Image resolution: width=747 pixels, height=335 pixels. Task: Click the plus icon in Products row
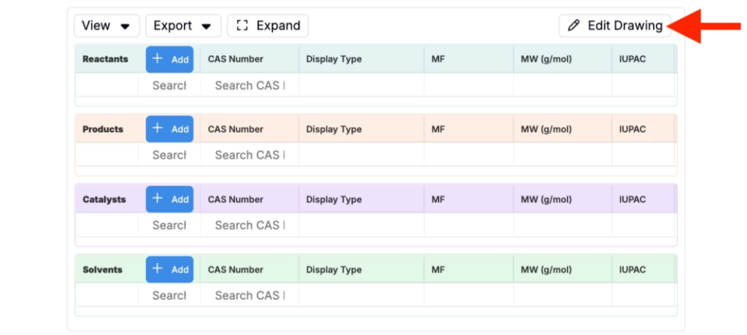pyautogui.click(x=158, y=128)
